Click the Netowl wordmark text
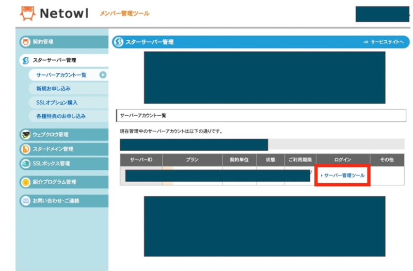This screenshot has height=271, width=413. (x=64, y=13)
